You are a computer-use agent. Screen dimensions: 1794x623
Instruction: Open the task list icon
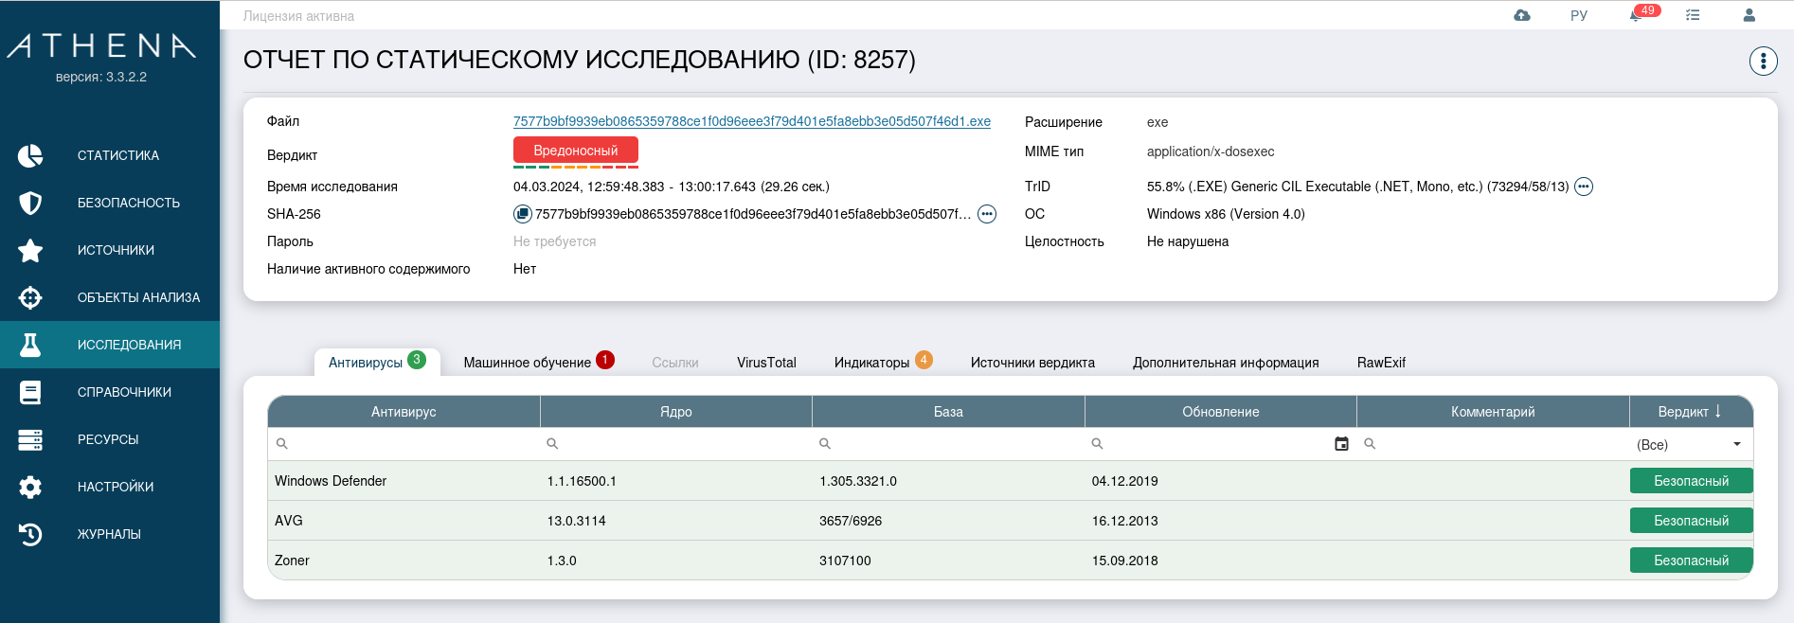click(1693, 15)
